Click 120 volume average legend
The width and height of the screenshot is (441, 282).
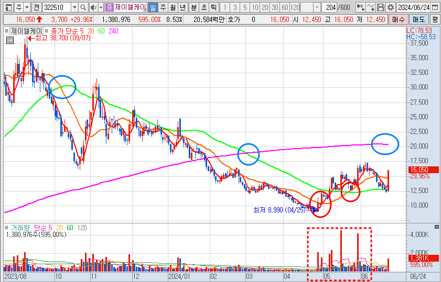(x=82, y=228)
